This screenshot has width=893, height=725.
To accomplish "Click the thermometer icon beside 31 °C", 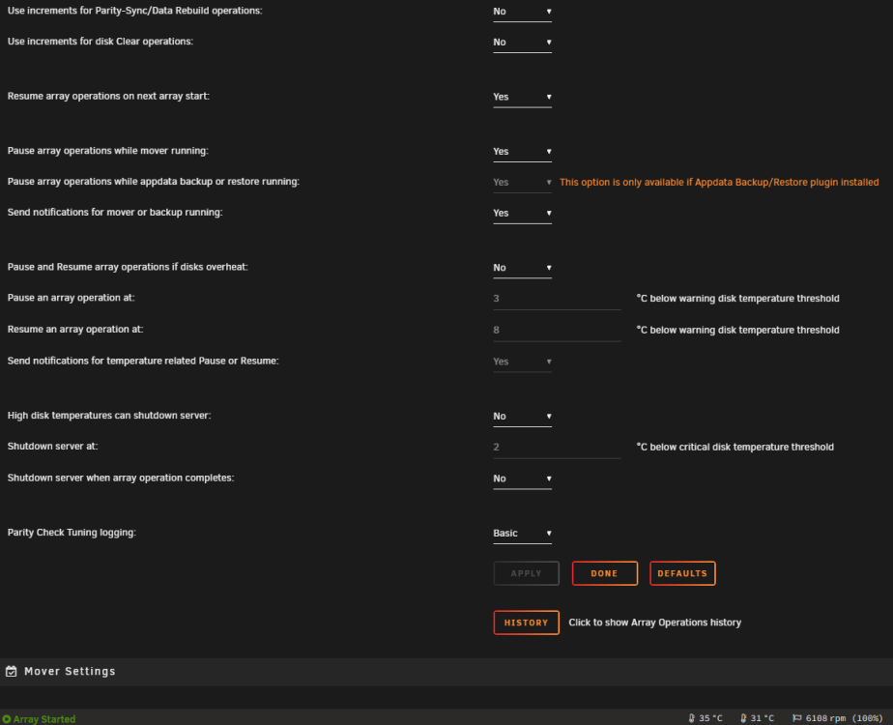I will pyautogui.click(x=743, y=719).
